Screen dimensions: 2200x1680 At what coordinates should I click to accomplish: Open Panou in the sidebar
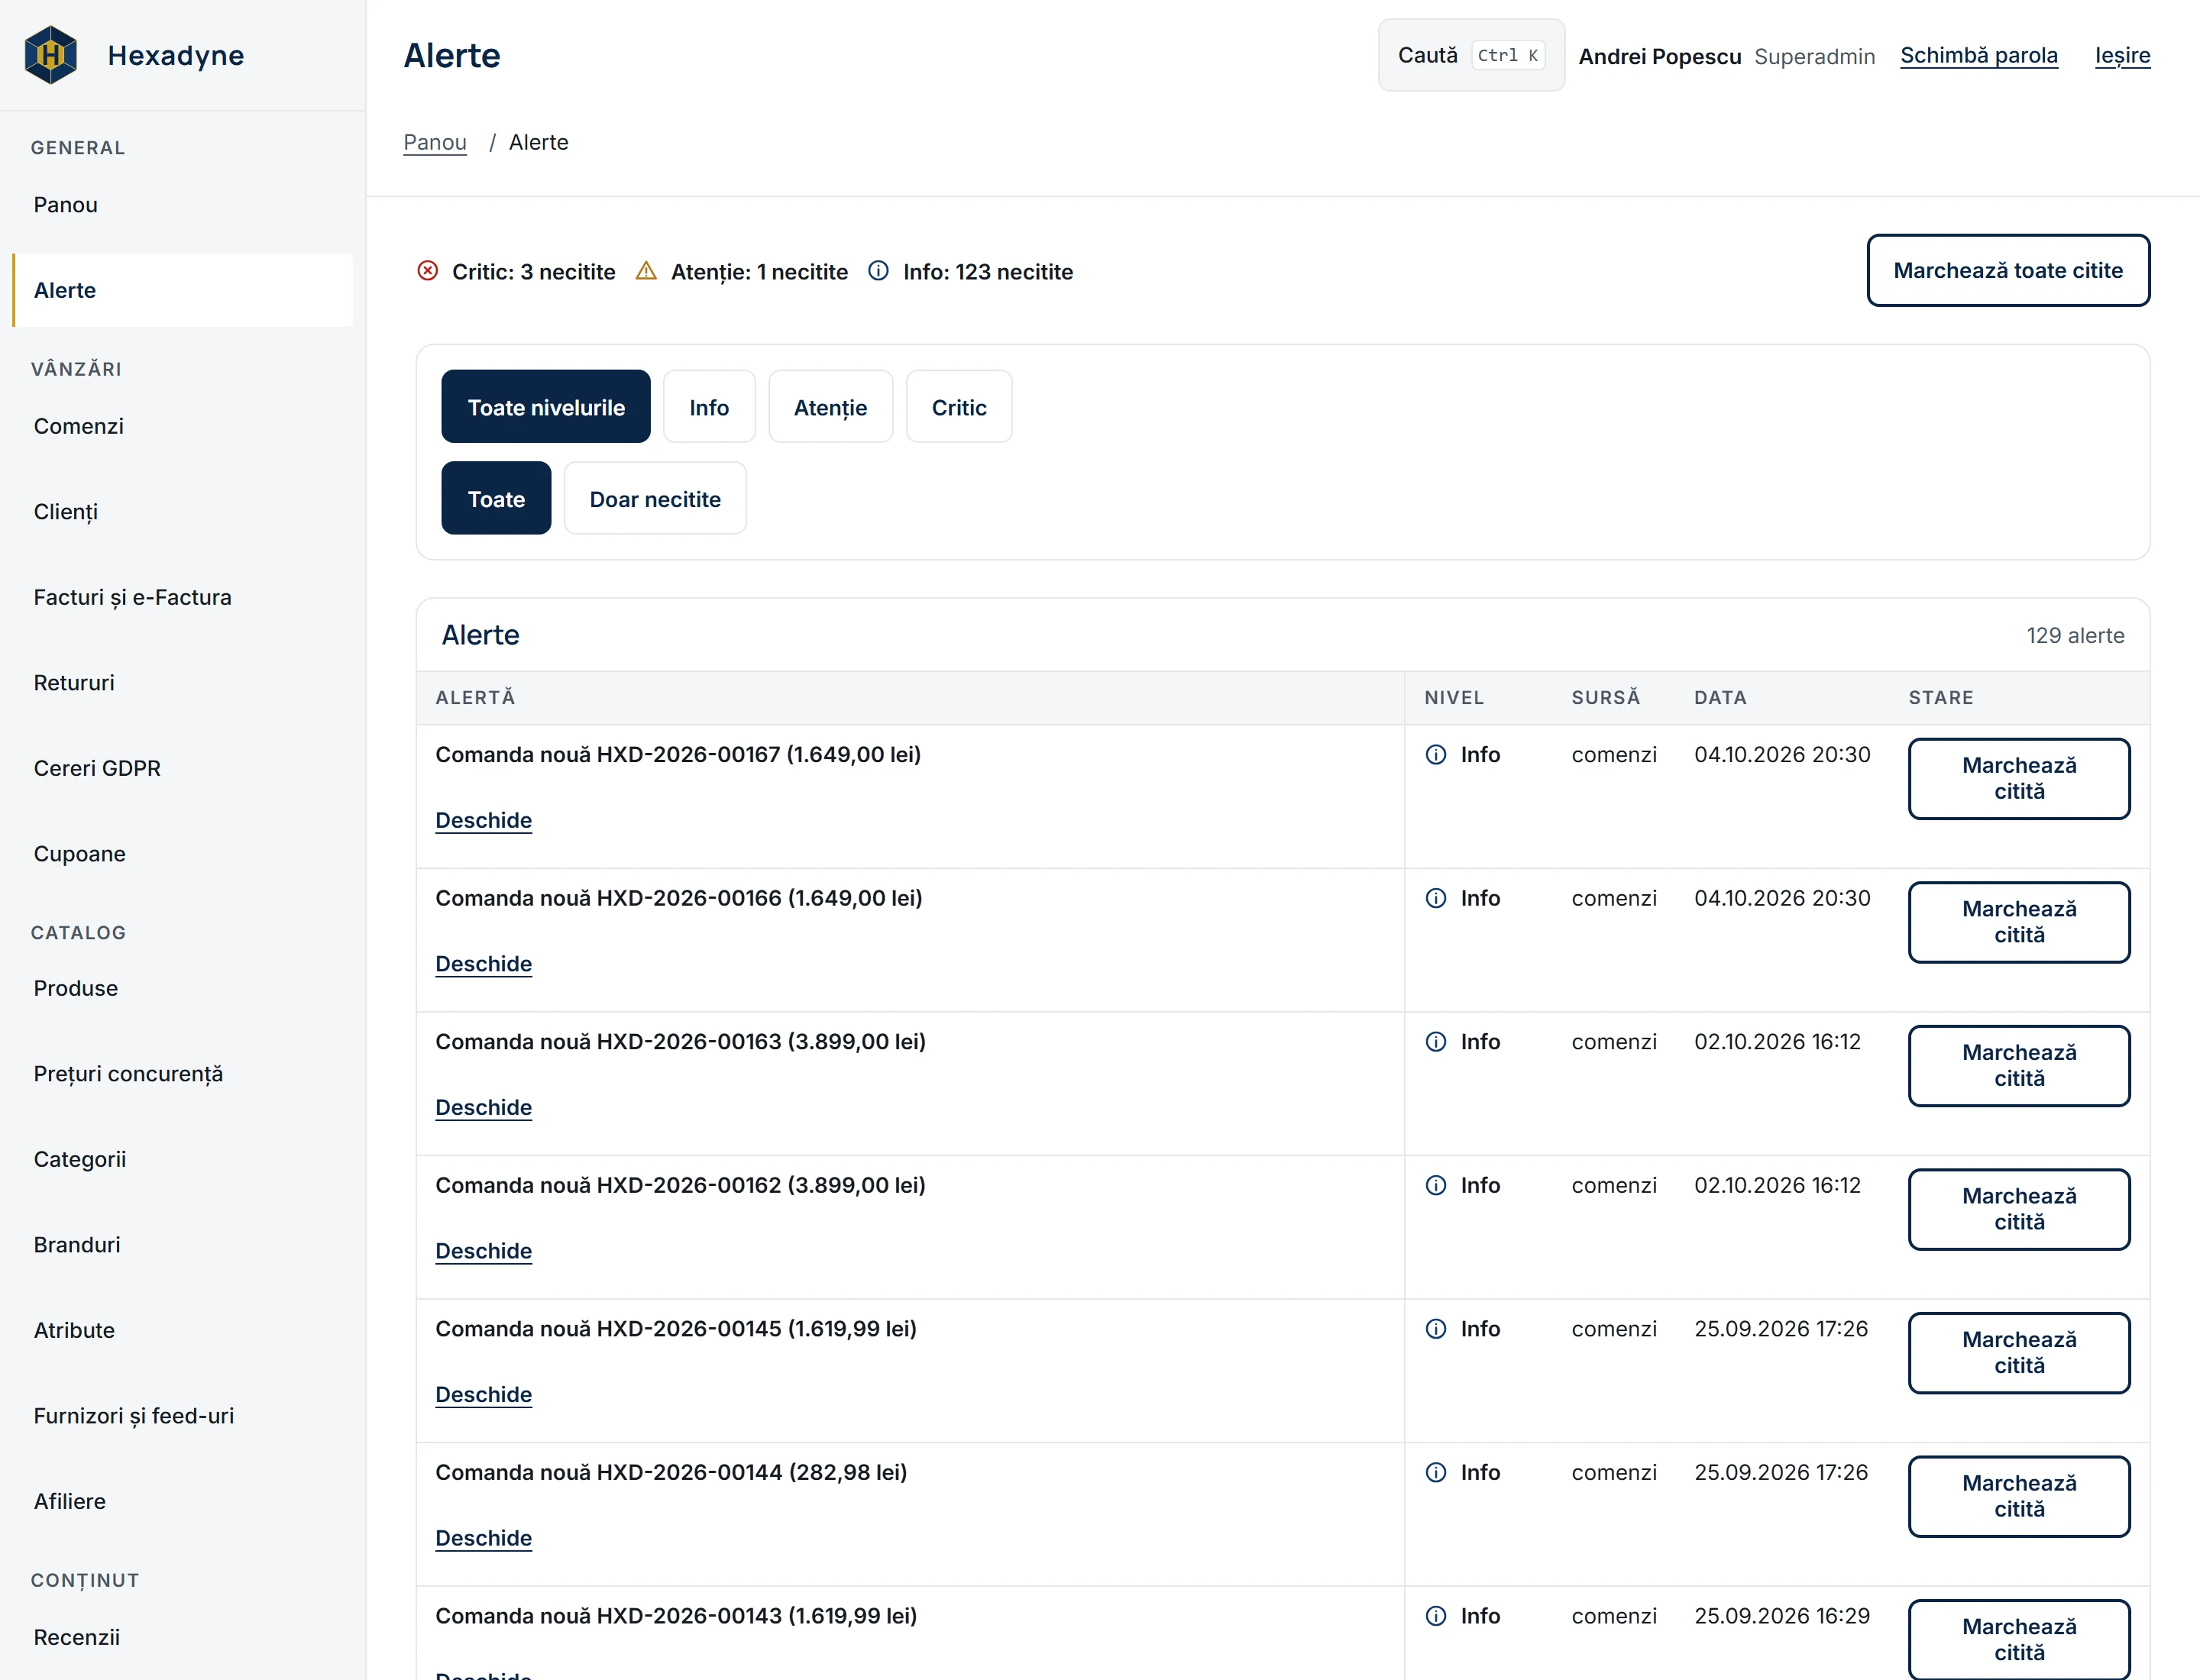click(x=182, y=205)
